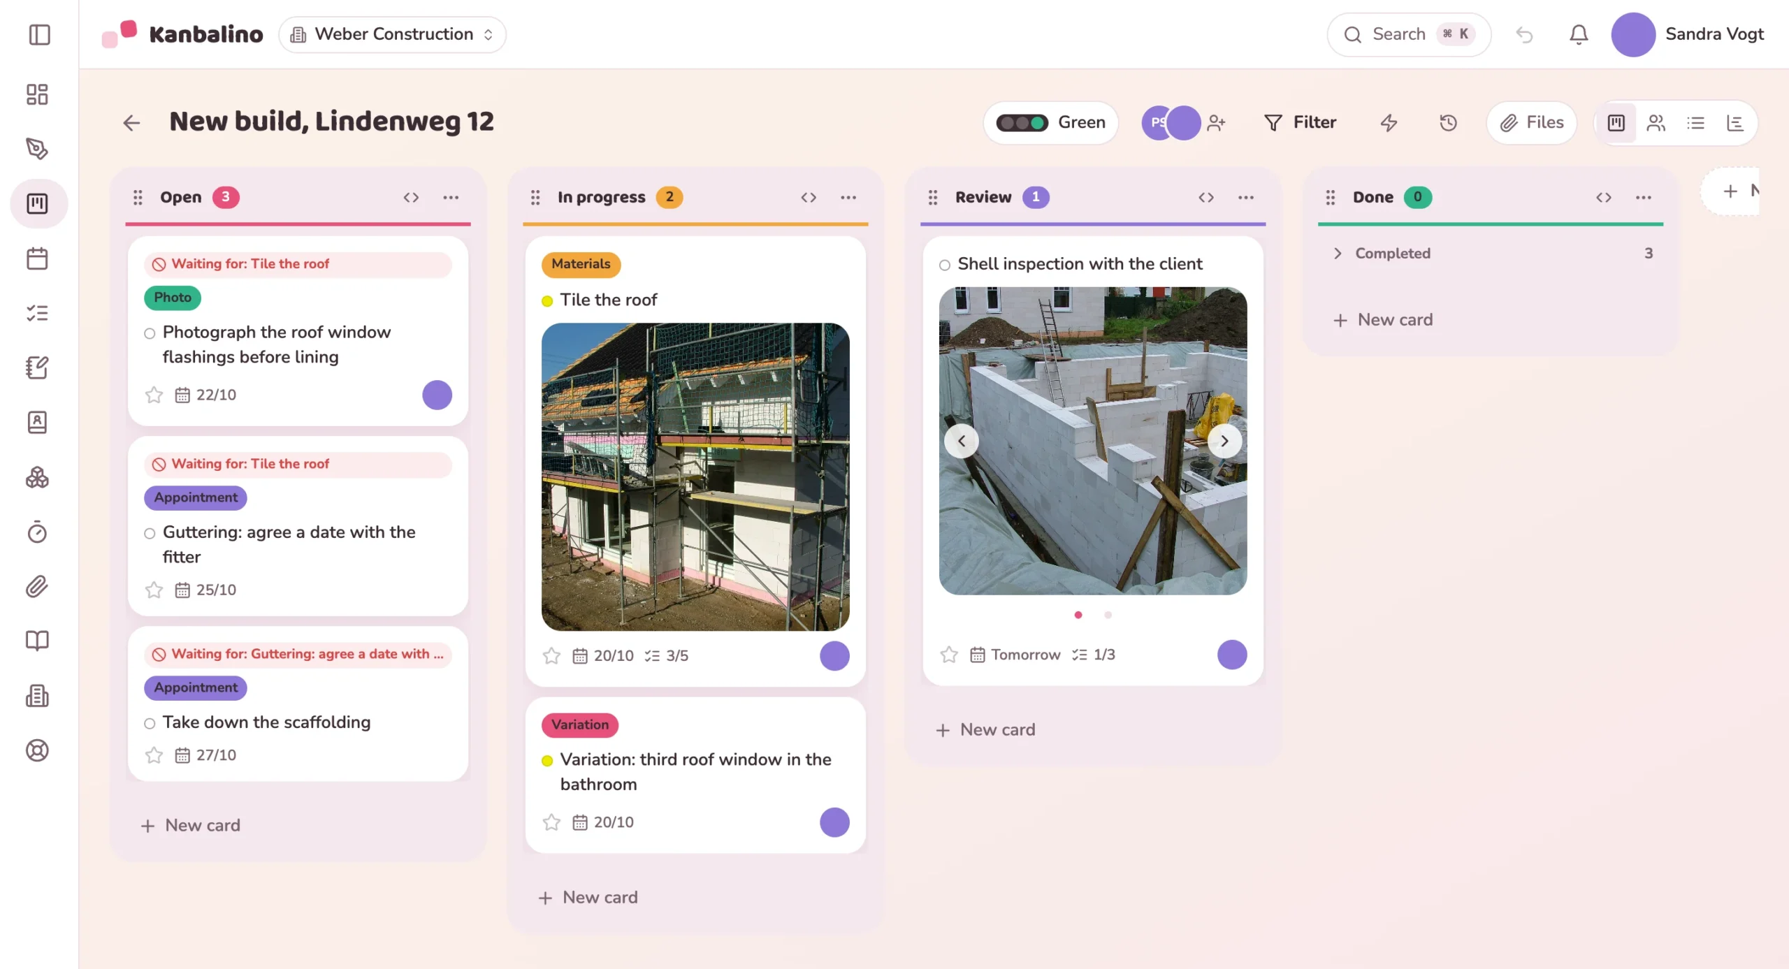Go back using the left arrow
The height and width of the screenshot is (969, 1789).
tap(131, 123)
